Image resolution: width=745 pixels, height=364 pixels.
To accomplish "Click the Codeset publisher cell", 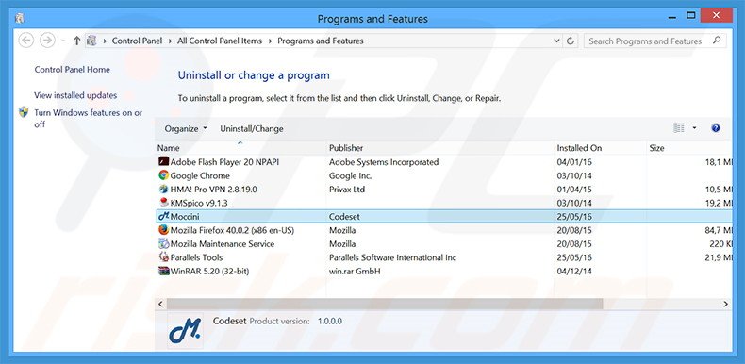I will (344, 216).
